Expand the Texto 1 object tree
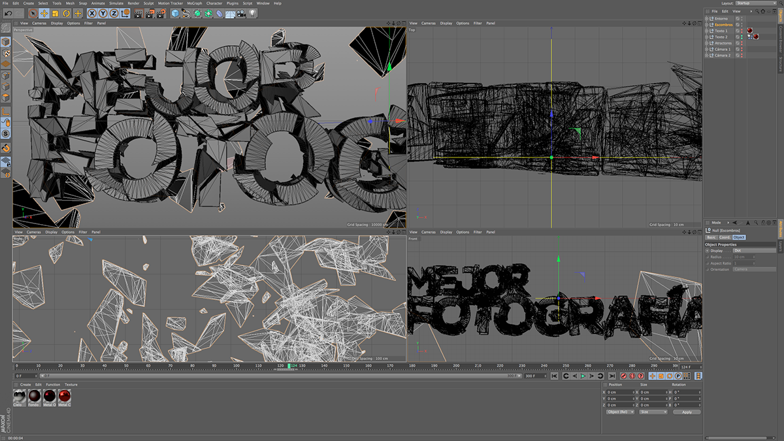This screenshot has height=441, width=784. pos(707,31)
